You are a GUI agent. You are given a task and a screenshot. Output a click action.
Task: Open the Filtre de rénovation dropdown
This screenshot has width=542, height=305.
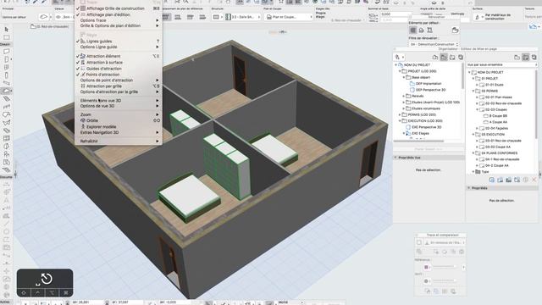point(434,44)
